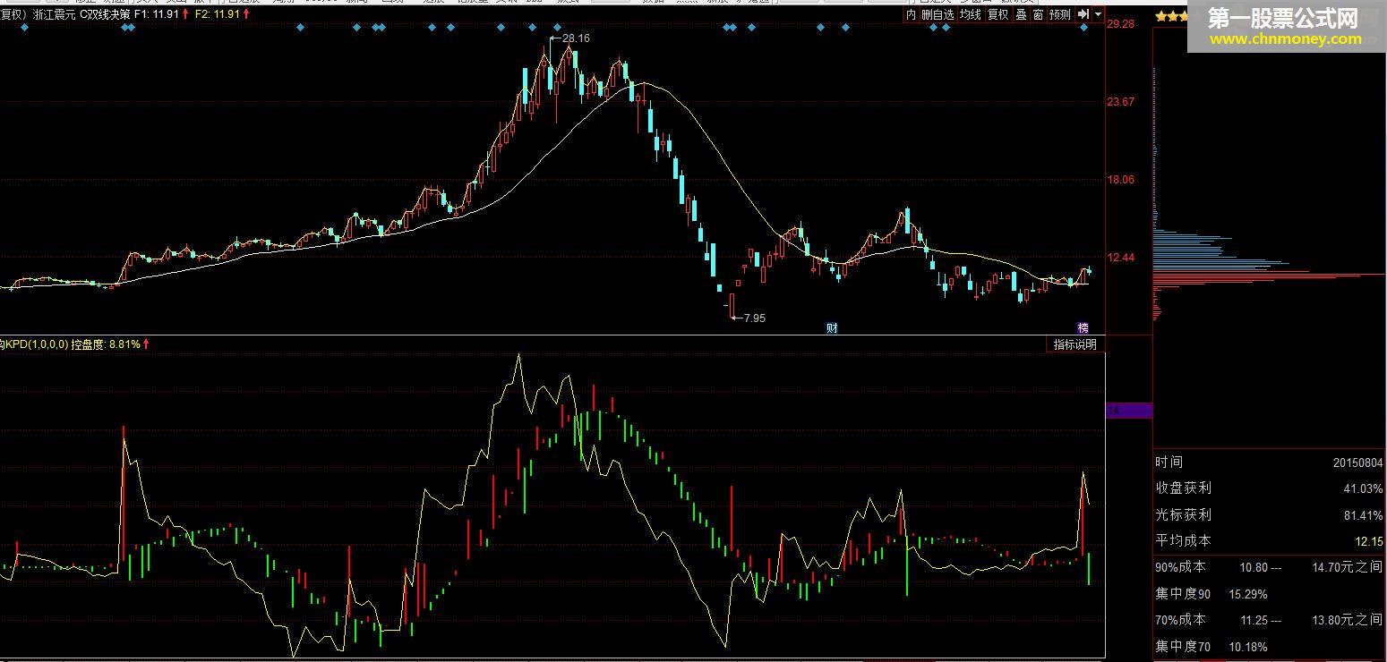Click the 29.28 price axis label
Viewport: 1387px width, 662px height.
(1121, 24)
